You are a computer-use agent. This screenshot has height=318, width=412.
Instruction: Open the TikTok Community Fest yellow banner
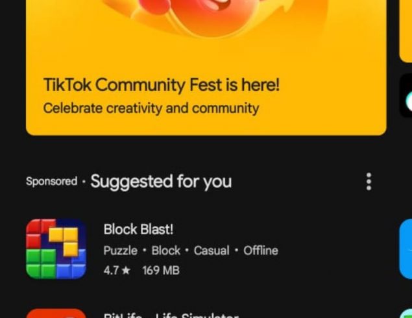[206, 67]
